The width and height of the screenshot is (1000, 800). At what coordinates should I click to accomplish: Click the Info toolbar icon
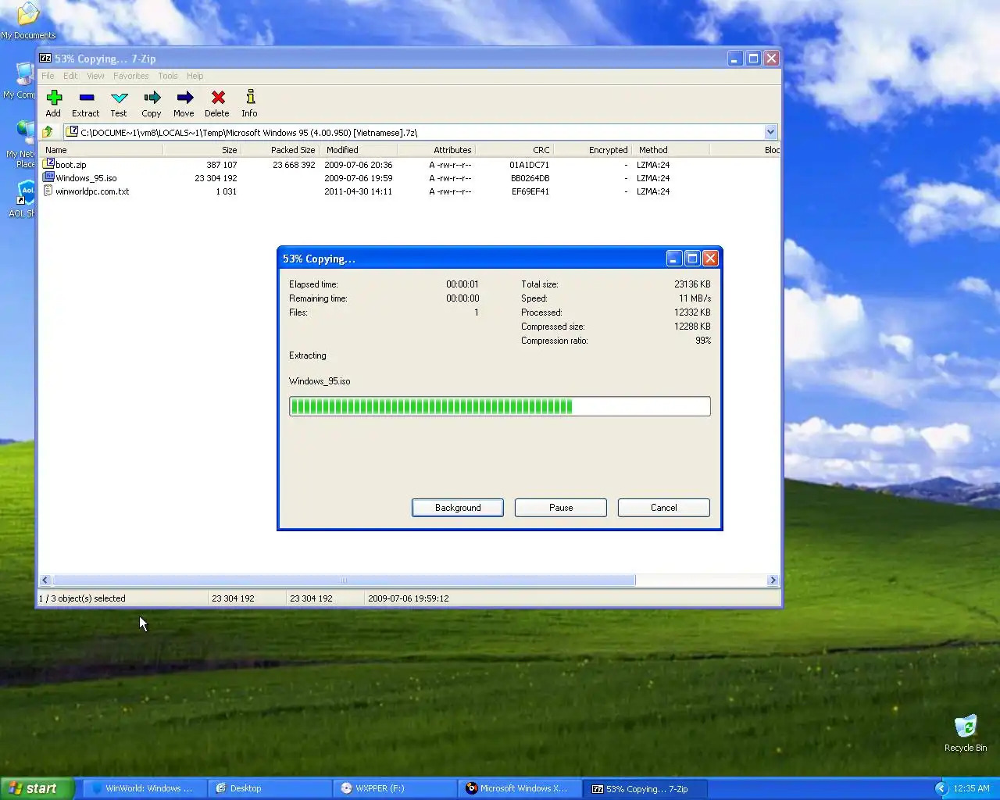pyautogui.click(x=250, y=98)
